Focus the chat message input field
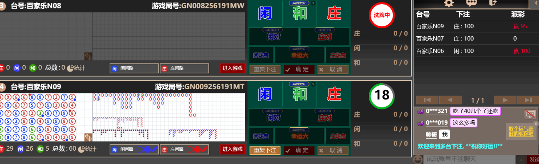 469,159
